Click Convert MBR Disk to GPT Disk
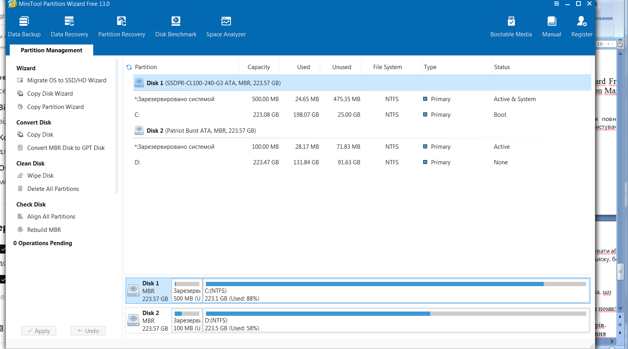 pyautogui.click(x=66, y=148)
